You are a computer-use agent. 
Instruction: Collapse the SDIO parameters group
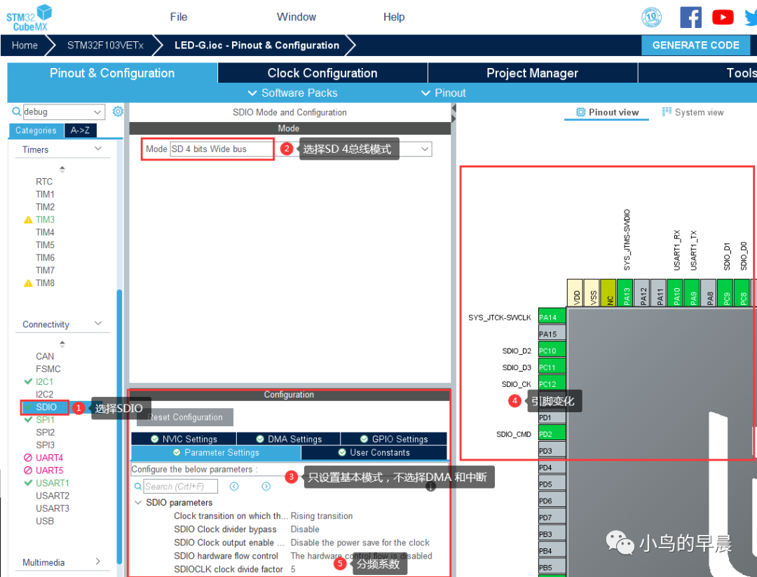tap(138, 503)
